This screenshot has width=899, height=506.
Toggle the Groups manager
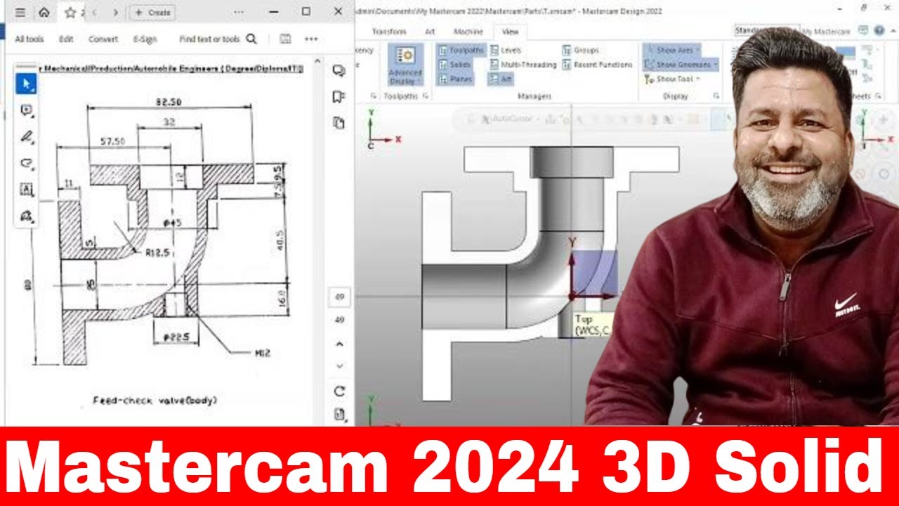pos(581,51)
